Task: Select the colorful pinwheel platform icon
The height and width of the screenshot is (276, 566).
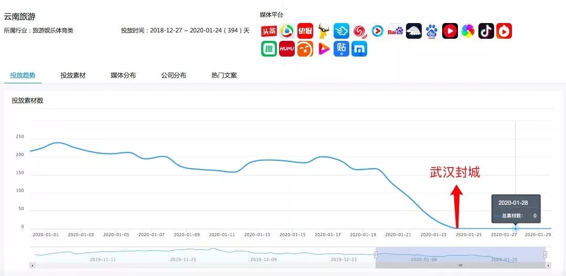Action: tap(468, 31)
